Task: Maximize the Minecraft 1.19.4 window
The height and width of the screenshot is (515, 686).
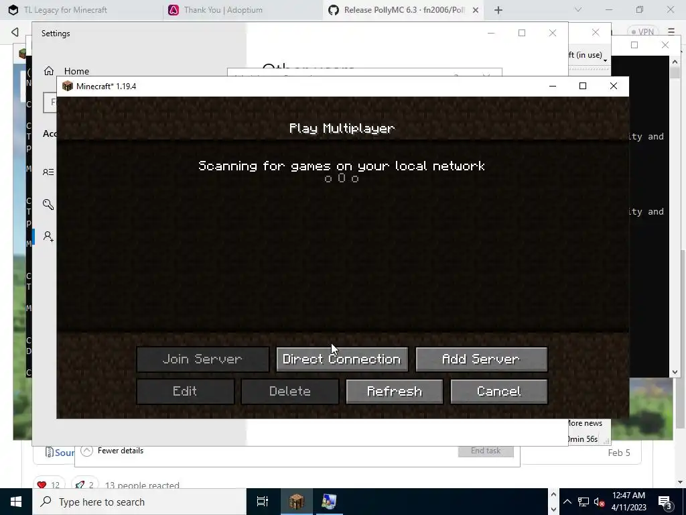Action: pos(583,87)
